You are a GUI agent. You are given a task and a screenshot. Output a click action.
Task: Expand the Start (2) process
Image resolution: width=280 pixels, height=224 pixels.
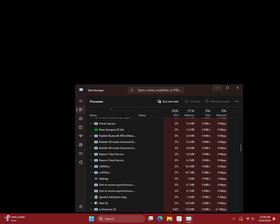point(91,203)
